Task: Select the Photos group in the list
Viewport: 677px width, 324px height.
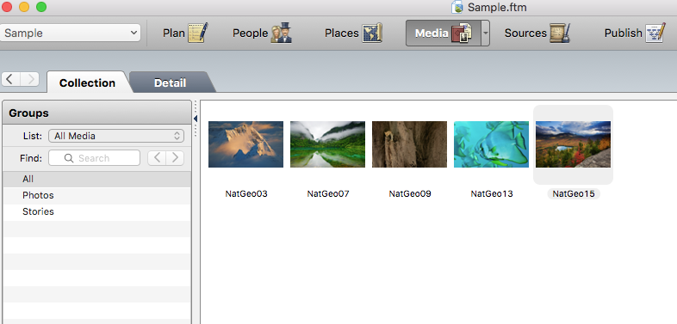Action: [x=96, y=196]
